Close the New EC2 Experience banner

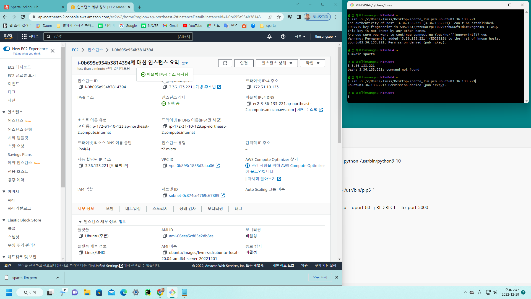click(x=53, y=51)
